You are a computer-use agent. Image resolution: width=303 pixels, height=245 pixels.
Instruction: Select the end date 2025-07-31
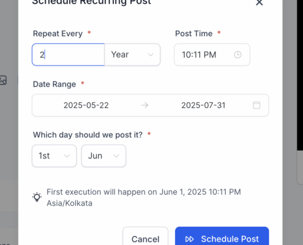click(203, 105)
